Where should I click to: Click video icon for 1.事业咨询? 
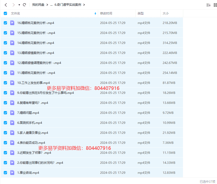(12, 173)
